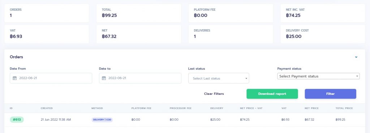Select the TOTAL ฿99.25 summary card
Screen dimensions: 370x133
[x=139, y=13]
